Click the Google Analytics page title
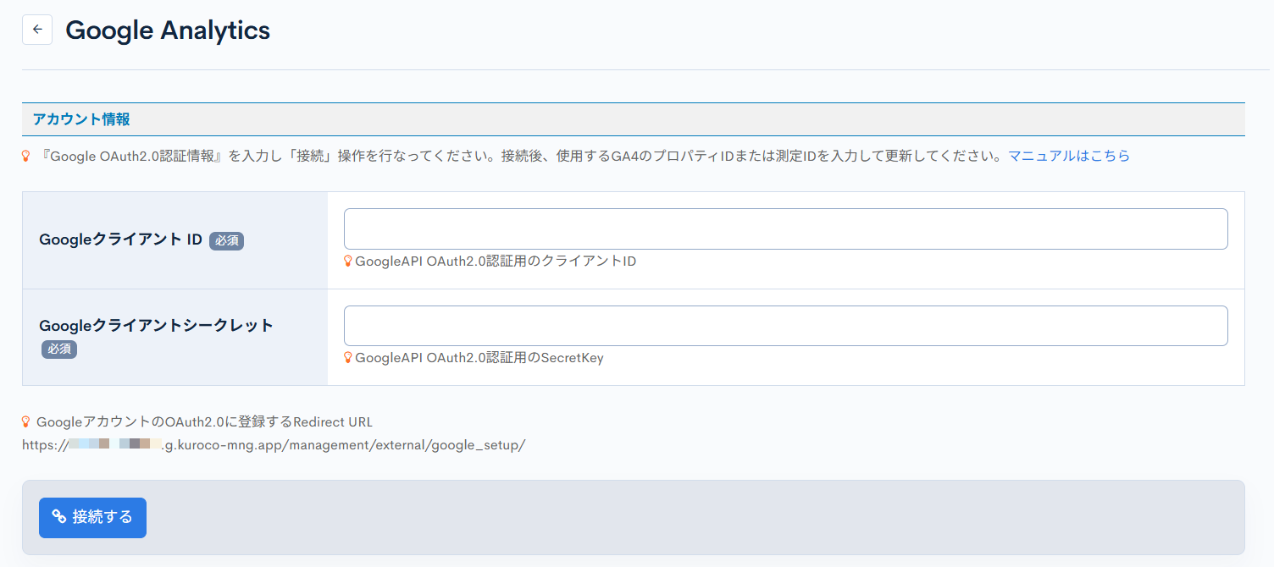Viewport: 1274px width, 567px height. [168, 30]
